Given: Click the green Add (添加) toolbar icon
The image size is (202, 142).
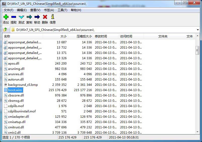Looking at the screenshot, I should [6, 17].
